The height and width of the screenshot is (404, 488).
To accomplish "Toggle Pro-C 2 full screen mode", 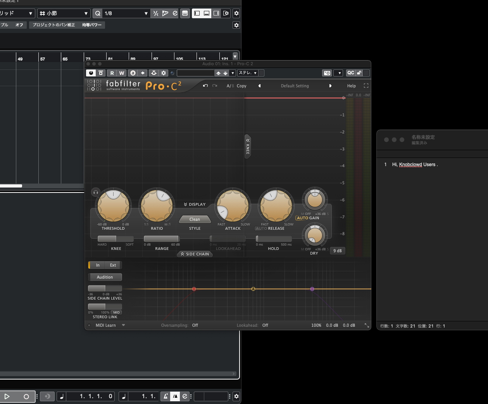I will click(x=366, y=86).
